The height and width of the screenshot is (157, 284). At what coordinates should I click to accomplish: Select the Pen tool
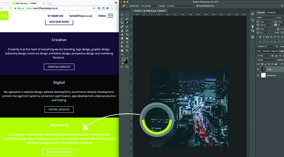click(x=122, y=42)
